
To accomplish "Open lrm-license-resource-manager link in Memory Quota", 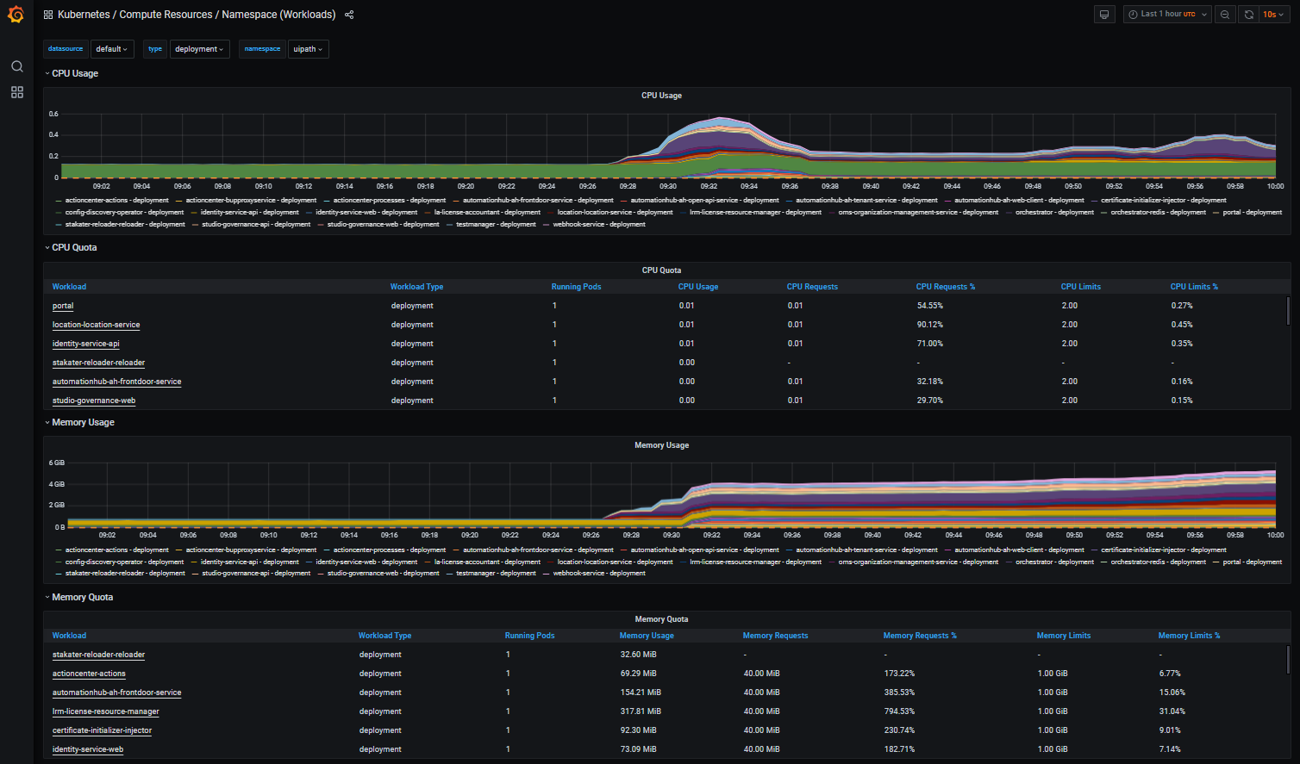I will click(x=106, y=711).
